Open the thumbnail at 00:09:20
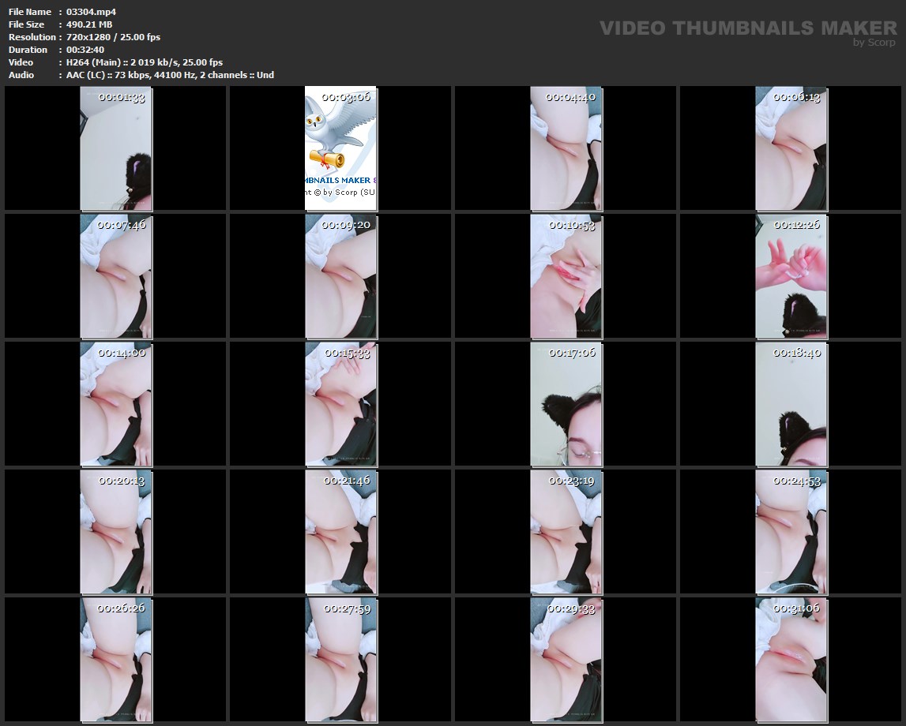 340,276
